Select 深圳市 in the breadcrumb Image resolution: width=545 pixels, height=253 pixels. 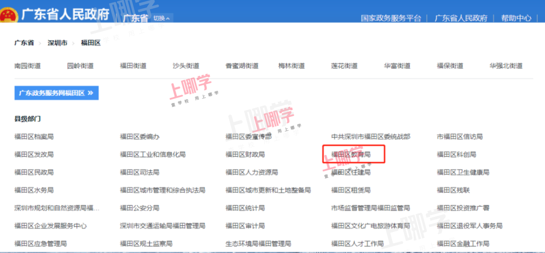coord(57,43)
